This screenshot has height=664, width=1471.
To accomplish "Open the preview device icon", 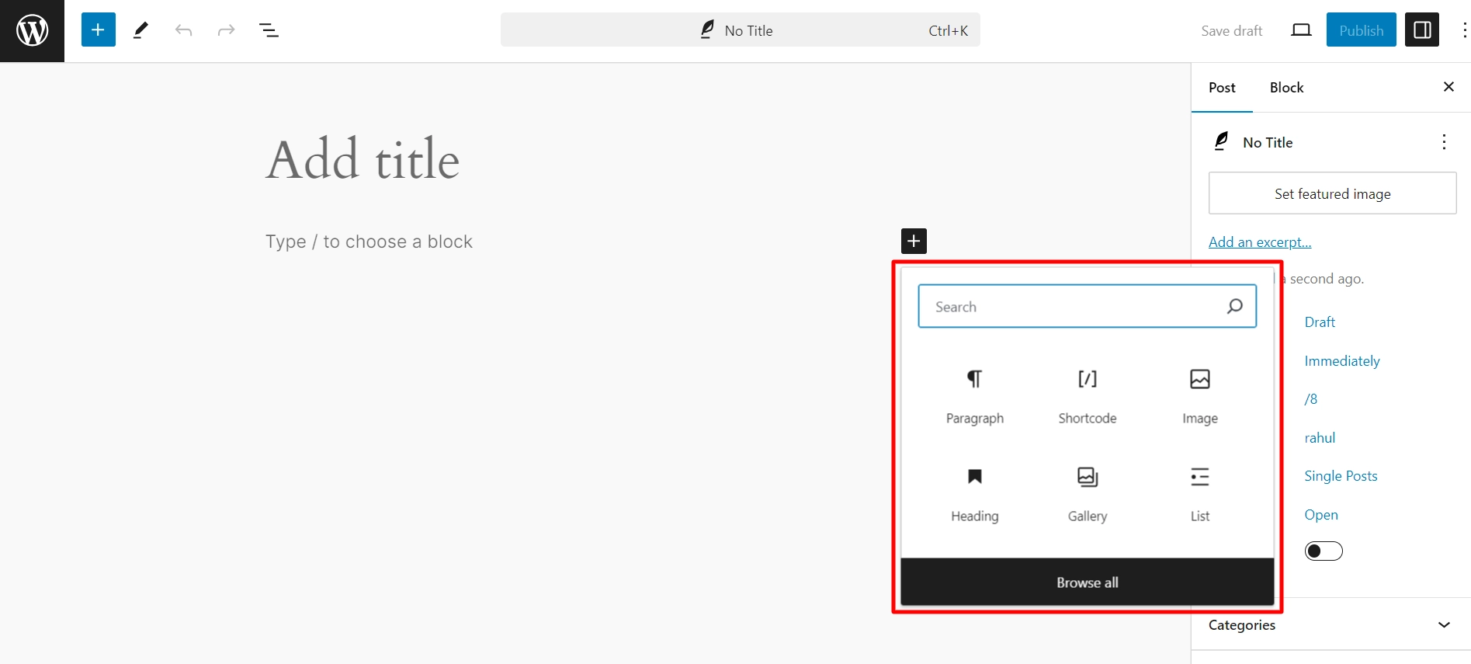I will pyautogui.click(x=1301, y=30).
